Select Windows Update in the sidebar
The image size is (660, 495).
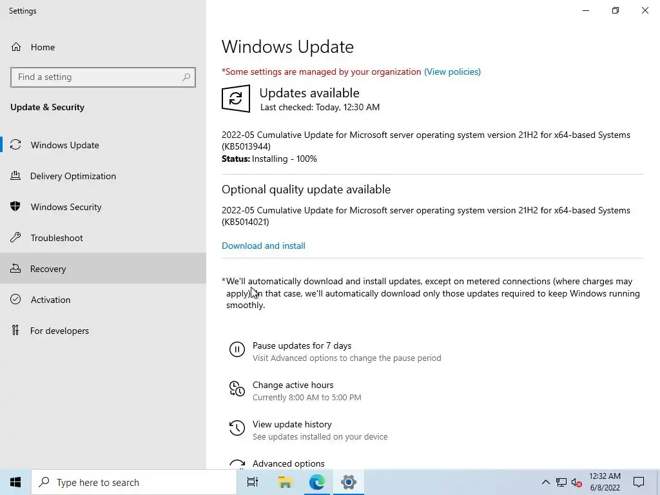pyautogui.click(x=103, y=145)
